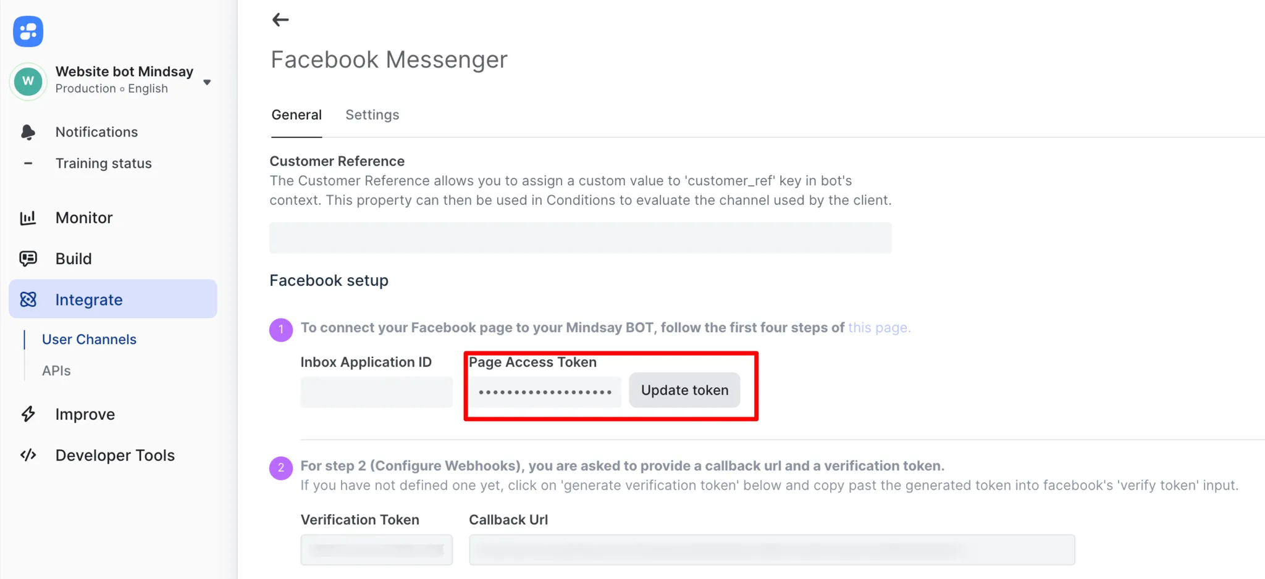1265x579 pixels.
Task: Open the Notifications menu item
Action: tap(96, 132)
